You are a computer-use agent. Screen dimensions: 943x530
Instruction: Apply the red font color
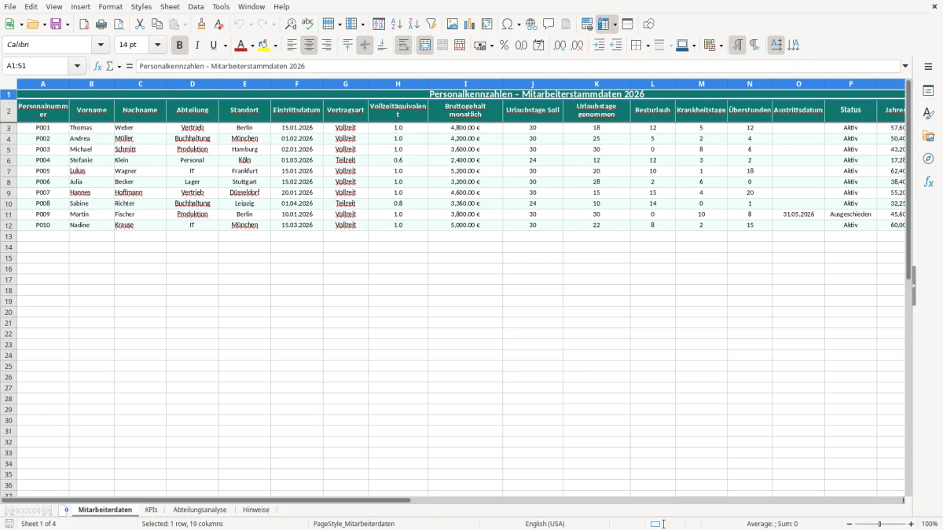coord(241,46)
